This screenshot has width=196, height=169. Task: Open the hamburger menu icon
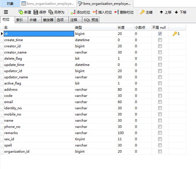(x=6, y=12)
